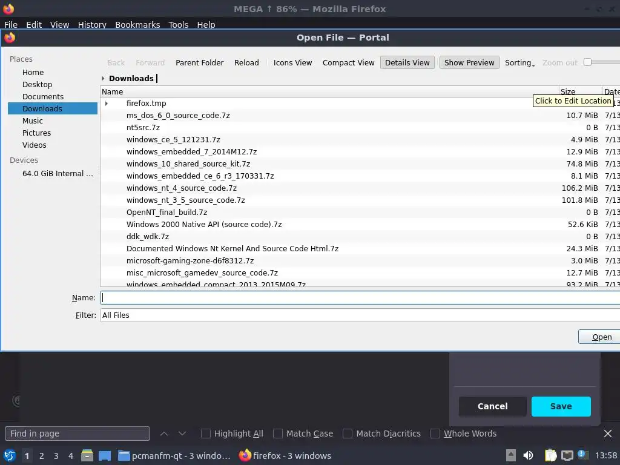Enable Match Case checkbox
620x465 pixels.
278,434
